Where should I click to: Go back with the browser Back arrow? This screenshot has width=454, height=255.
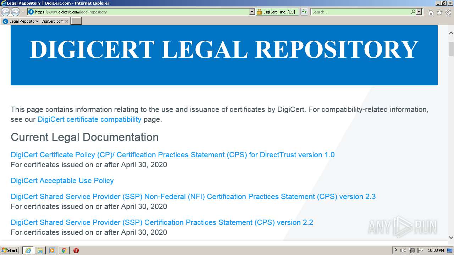coord(5,12)
